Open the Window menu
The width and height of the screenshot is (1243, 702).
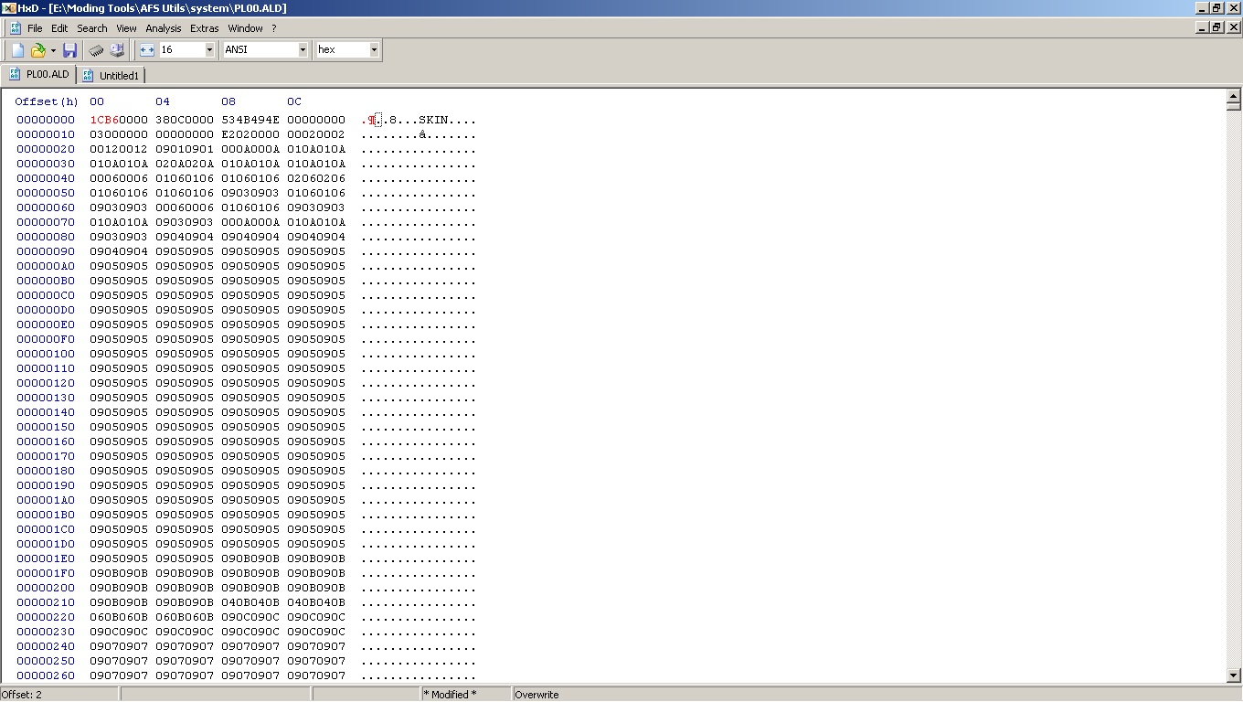[245, 28]
